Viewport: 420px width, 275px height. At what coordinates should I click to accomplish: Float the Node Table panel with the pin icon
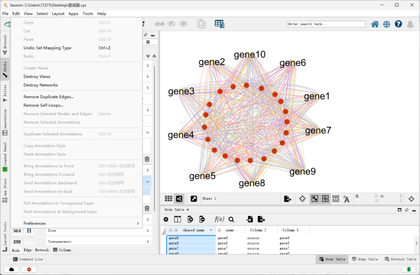point(407,210)
